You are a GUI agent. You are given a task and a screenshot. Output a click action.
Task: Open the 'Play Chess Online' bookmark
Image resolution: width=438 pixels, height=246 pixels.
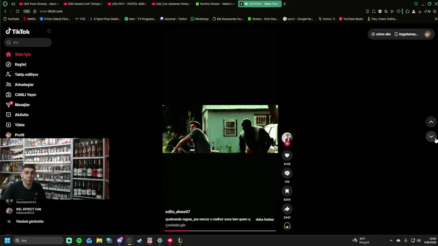coord(382,19)
